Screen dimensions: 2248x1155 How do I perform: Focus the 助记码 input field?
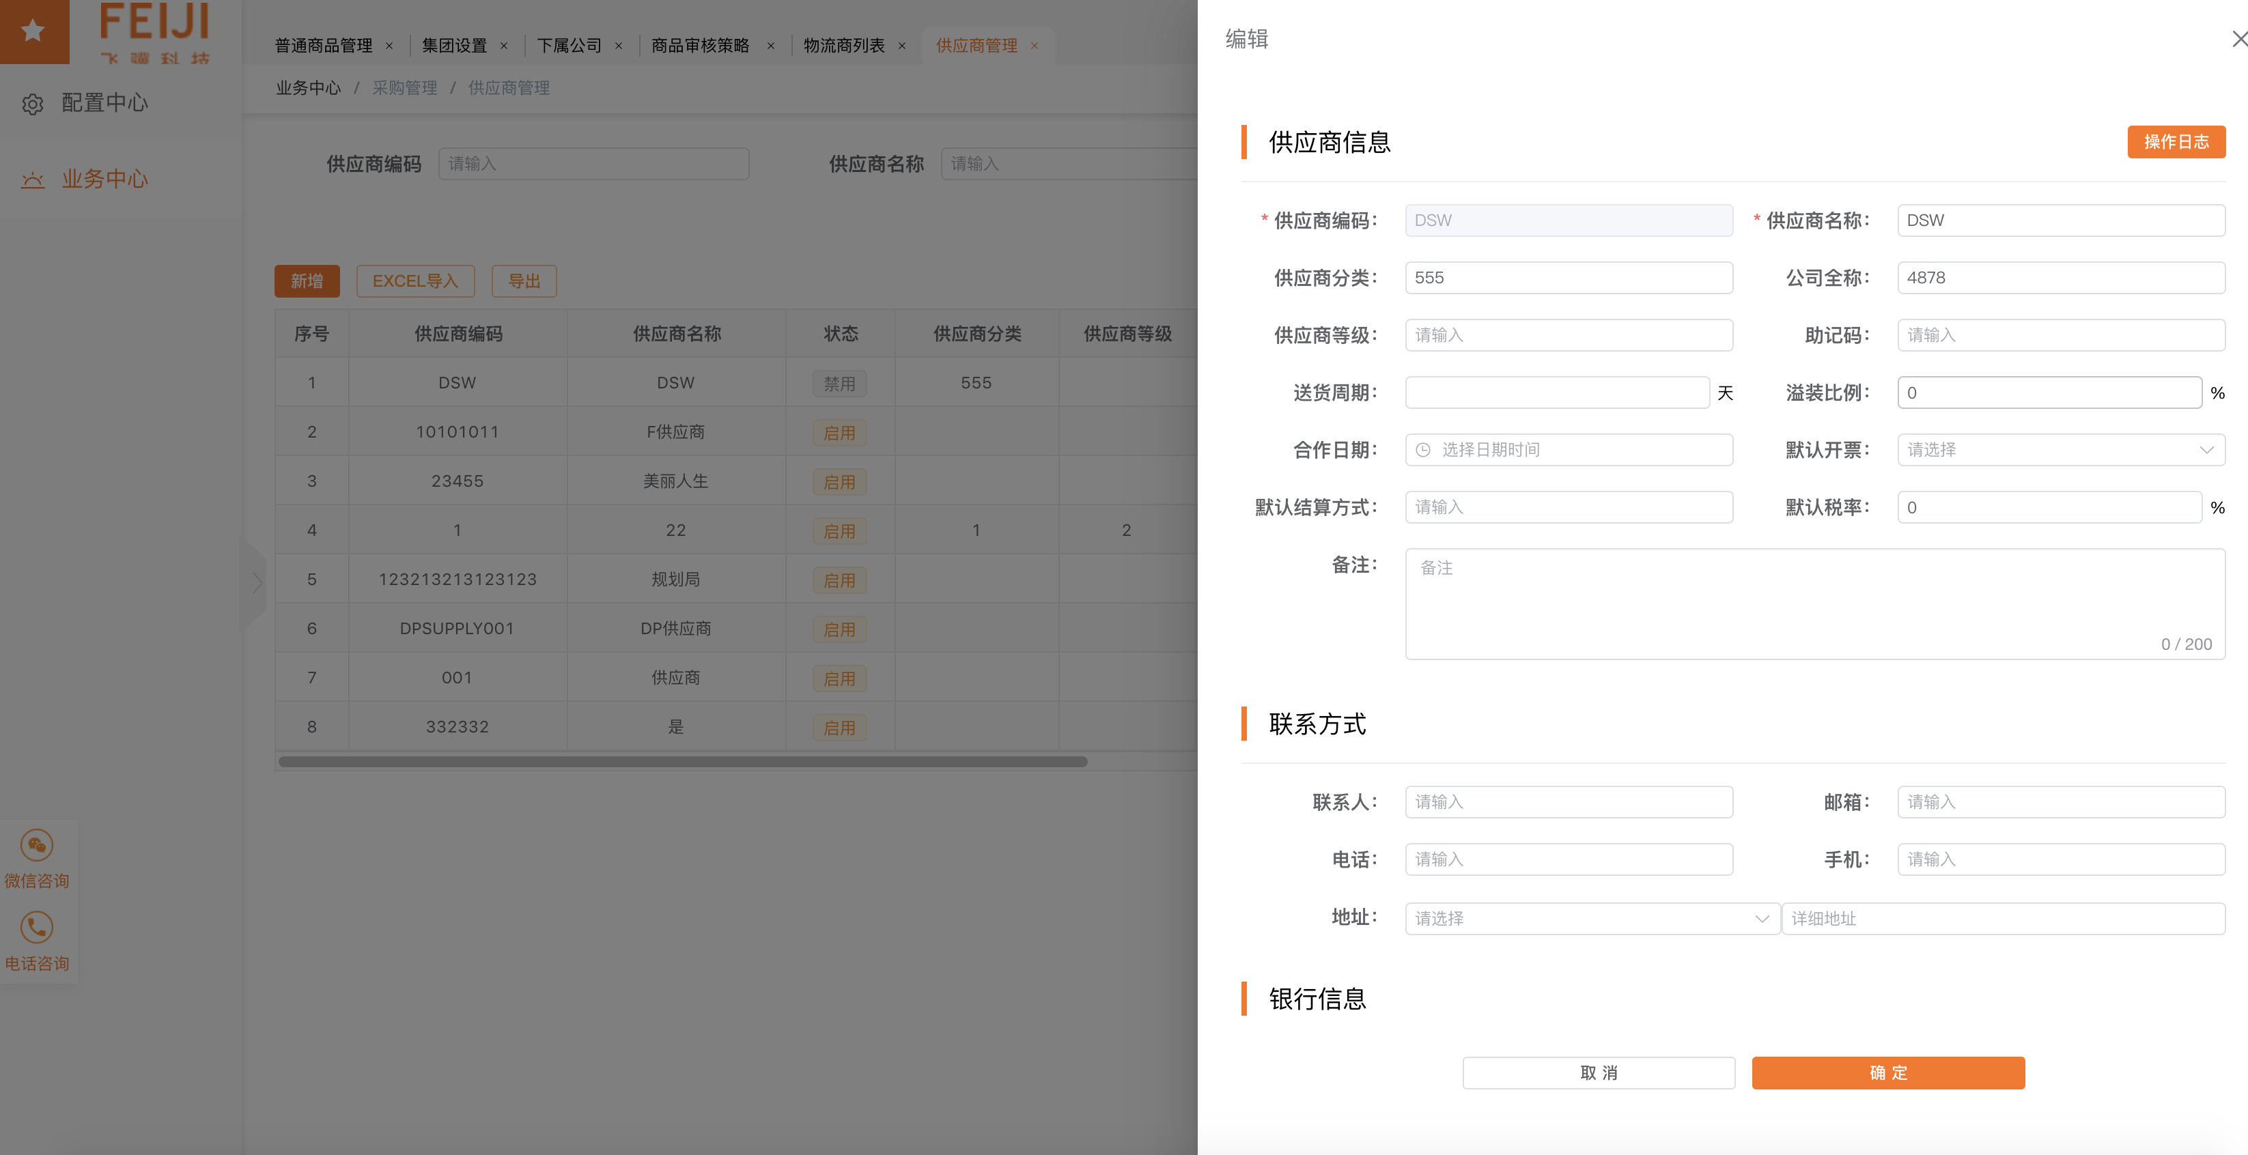click(x=2062, y=335)
